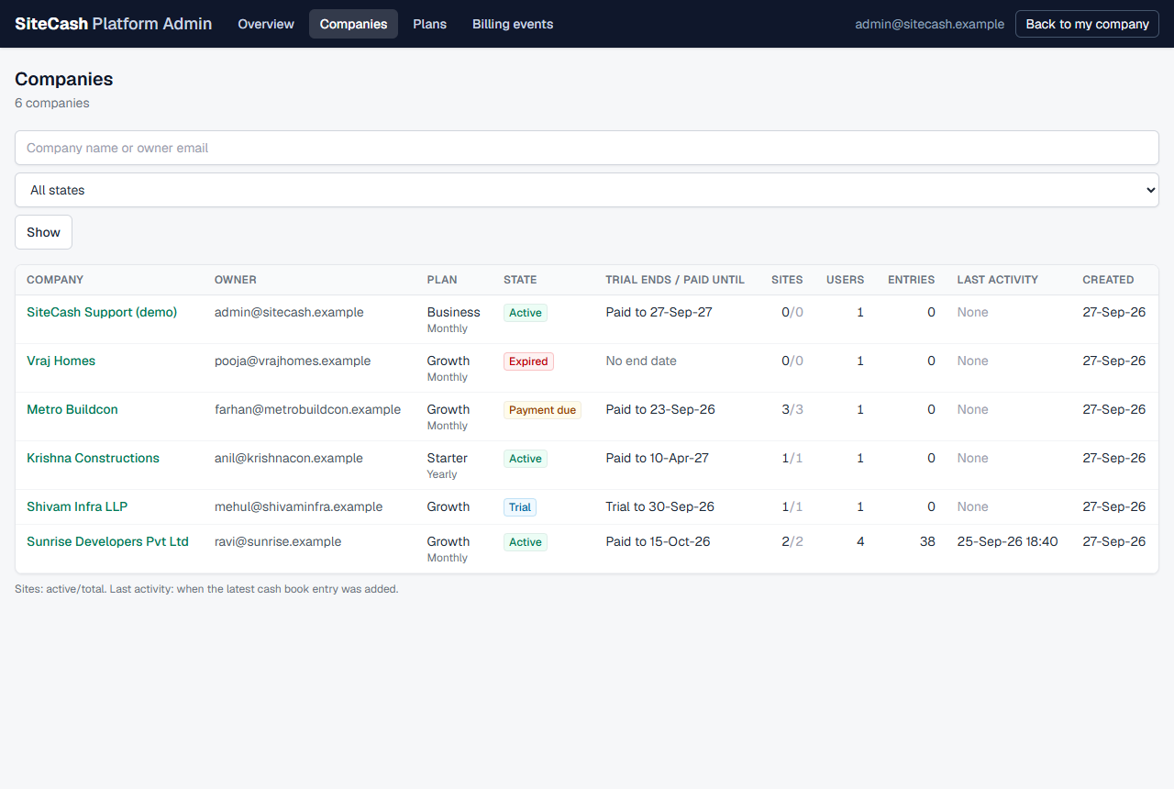Viewport: 1174px width, 789px height.
Task: Click the Plan column header
Action: [x=442, y=280]
